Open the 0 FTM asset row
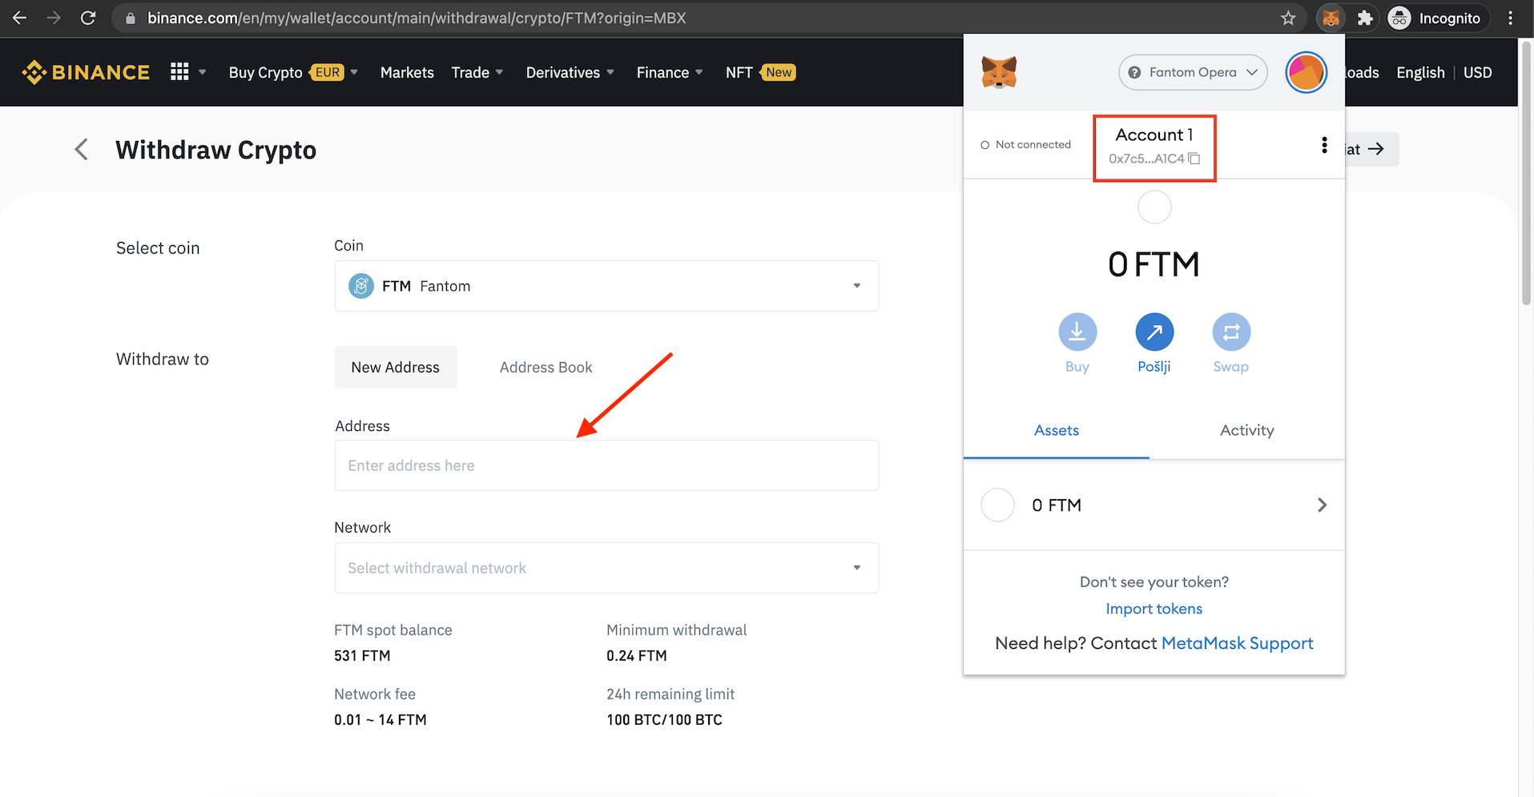Viewport: 1534px width, 797px height. (x=1154, y=505)
